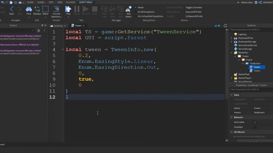This screenshot has height=153, width=273.
Task: Open the TEST ribbon tab
Action: coord(51,2)
